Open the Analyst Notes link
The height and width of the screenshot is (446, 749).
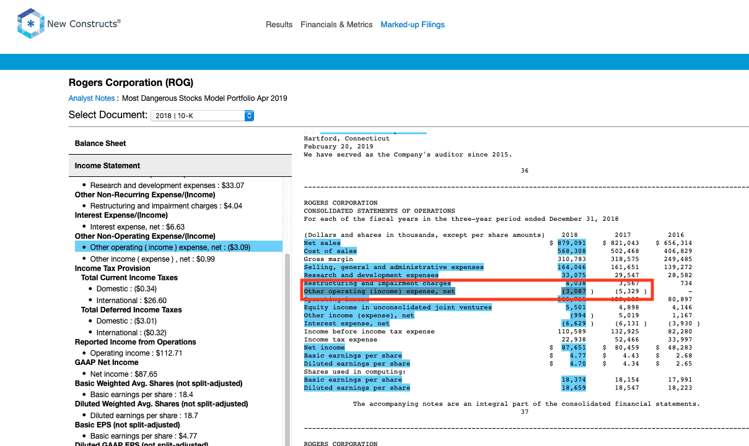[x=92, y=98]
